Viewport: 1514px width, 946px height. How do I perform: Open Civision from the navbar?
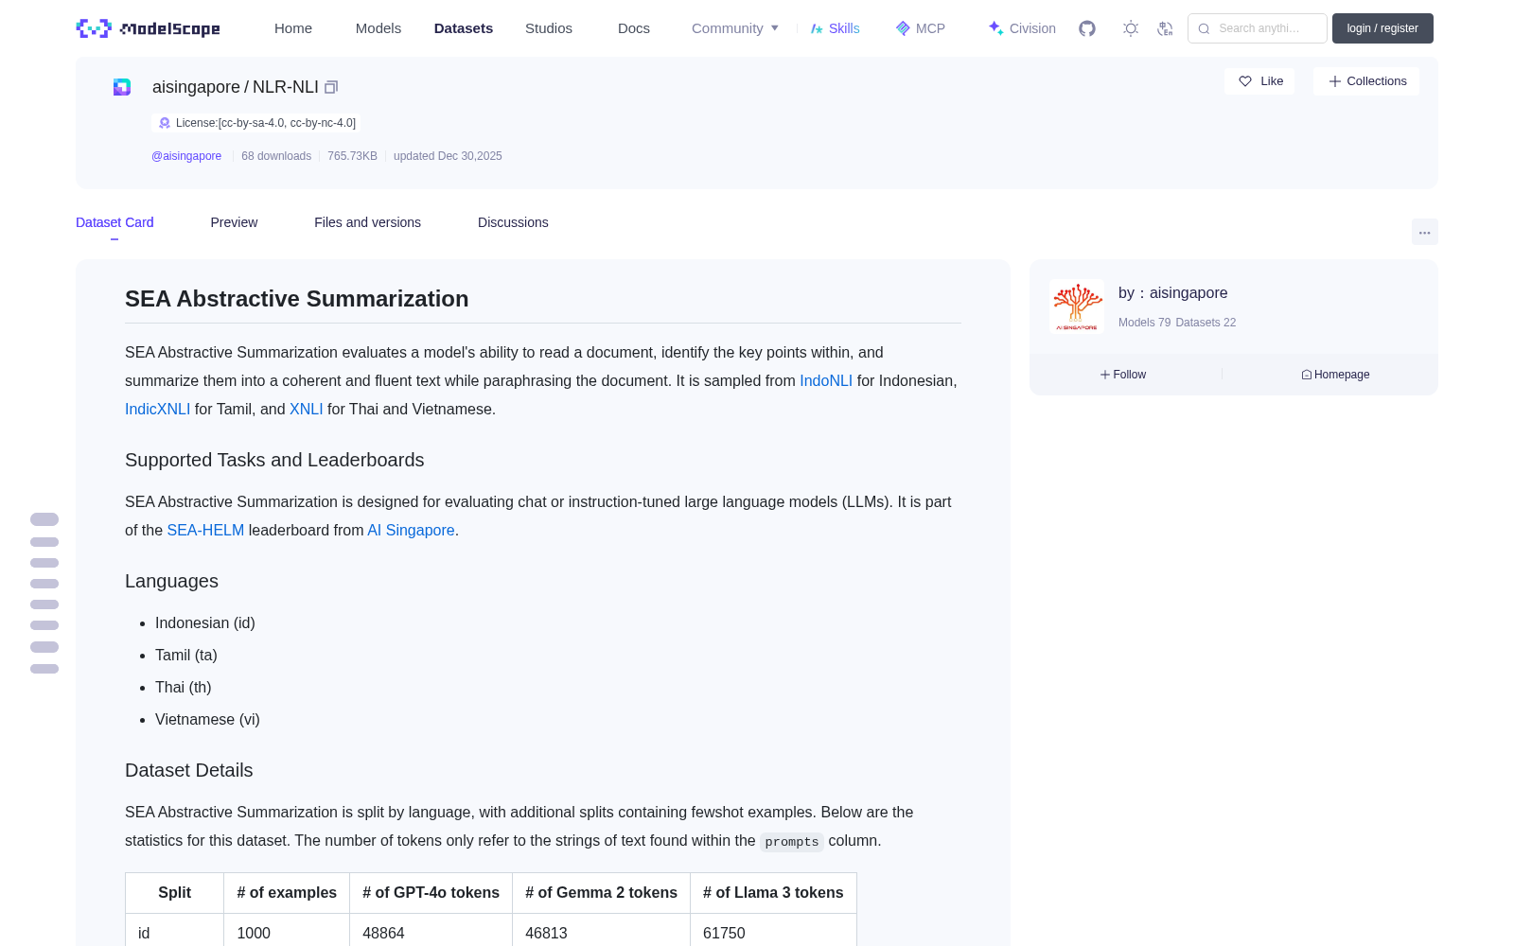pos(1022,28)
